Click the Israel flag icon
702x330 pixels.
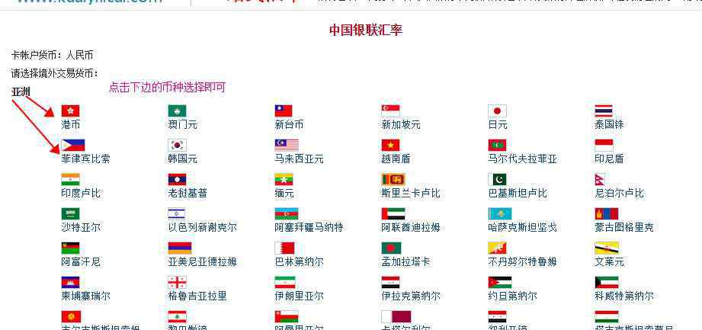click(x=177, y=214)
